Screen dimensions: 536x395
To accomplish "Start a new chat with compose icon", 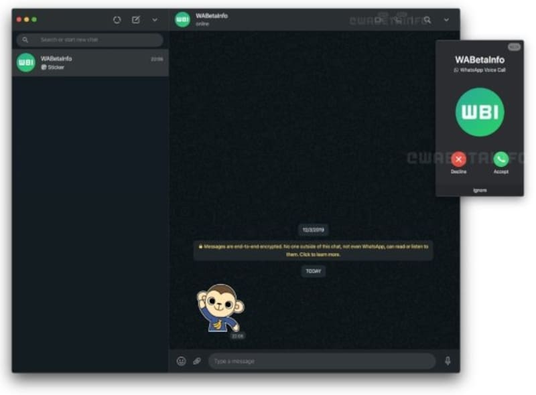I will [136, 20].
